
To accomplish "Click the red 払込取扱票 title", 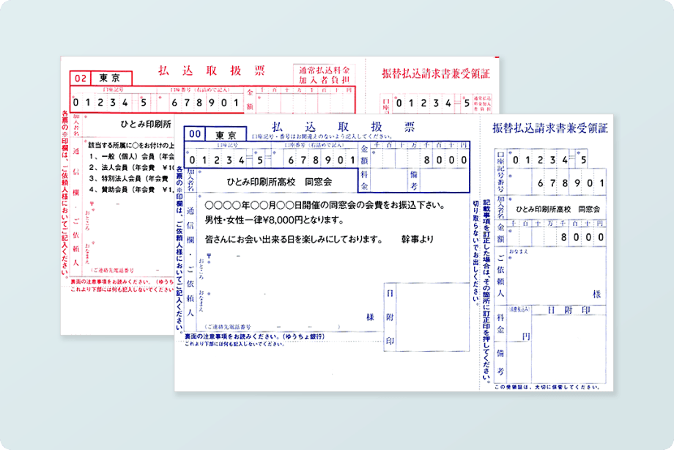I will click(212, 71).
